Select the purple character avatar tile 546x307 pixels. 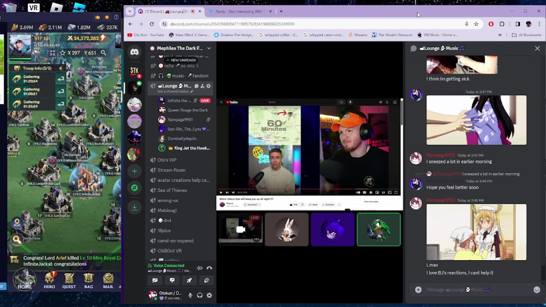[332, 229]
